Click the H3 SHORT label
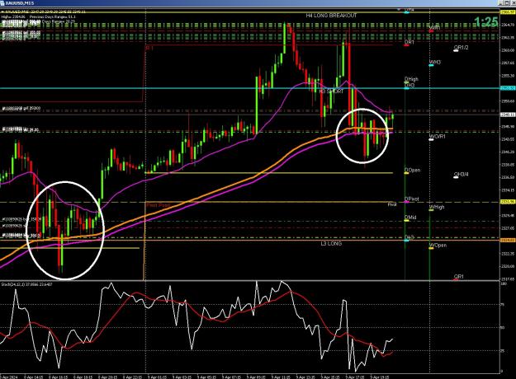The height and width of the screenshot is (379, 516). (331, 91)
